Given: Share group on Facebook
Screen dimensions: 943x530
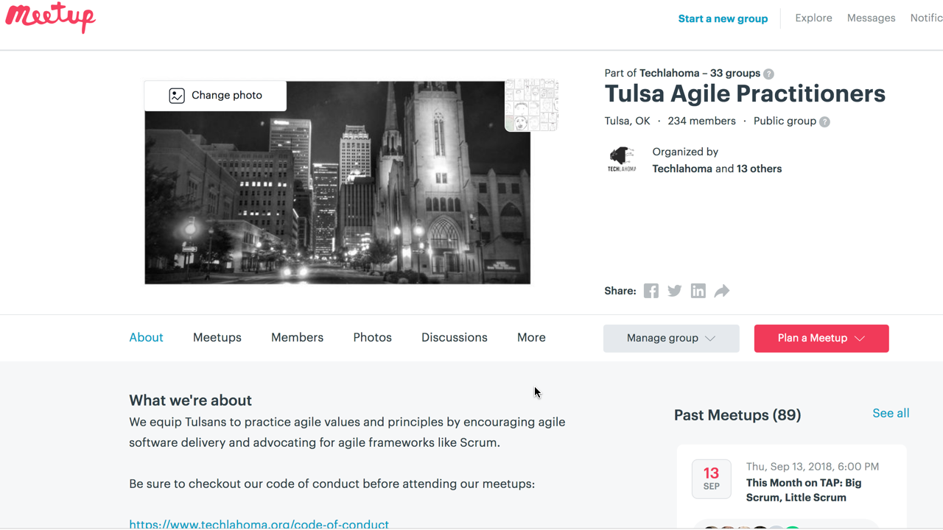Looking at the screenshot, I should pos(651,291).
